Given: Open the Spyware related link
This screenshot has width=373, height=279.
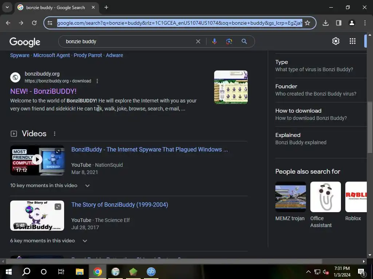Looking at the screenshot, I should (20, 55).
